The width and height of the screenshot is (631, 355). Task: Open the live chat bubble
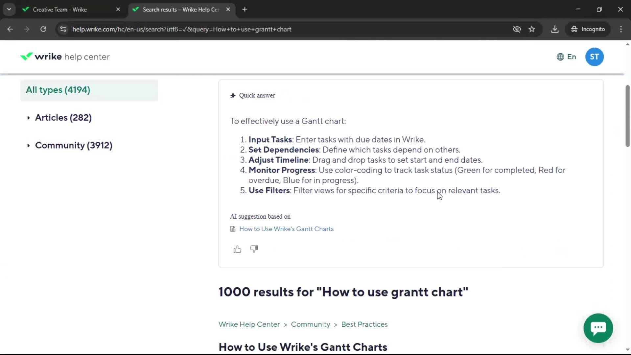click(598, 328)
